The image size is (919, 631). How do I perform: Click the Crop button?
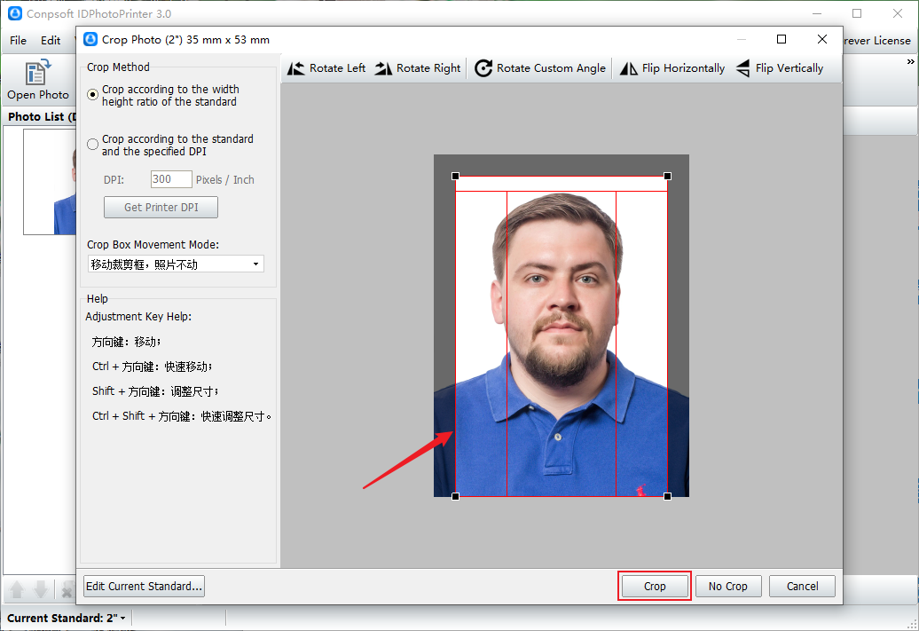click(655, 586)
